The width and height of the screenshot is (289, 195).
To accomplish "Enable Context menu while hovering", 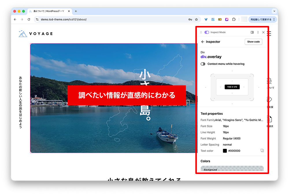I will [x=203, y=64].
